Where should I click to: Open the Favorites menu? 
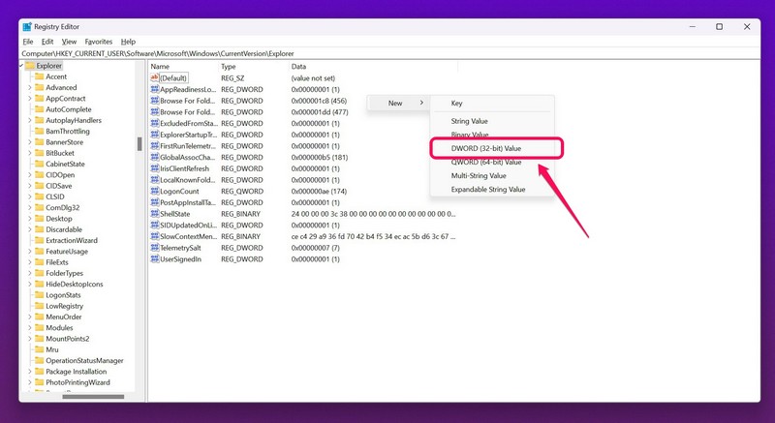(99, 42)
